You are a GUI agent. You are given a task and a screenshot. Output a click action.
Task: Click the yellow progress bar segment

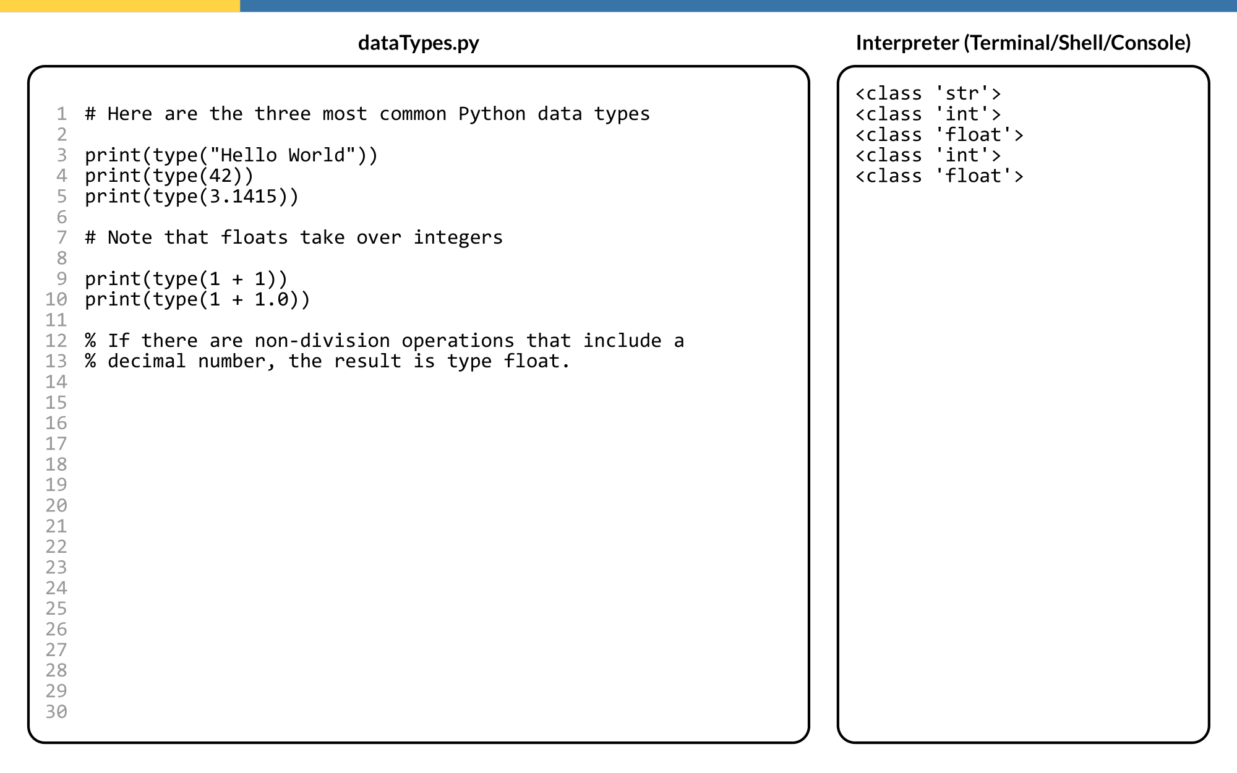point(119,6)
